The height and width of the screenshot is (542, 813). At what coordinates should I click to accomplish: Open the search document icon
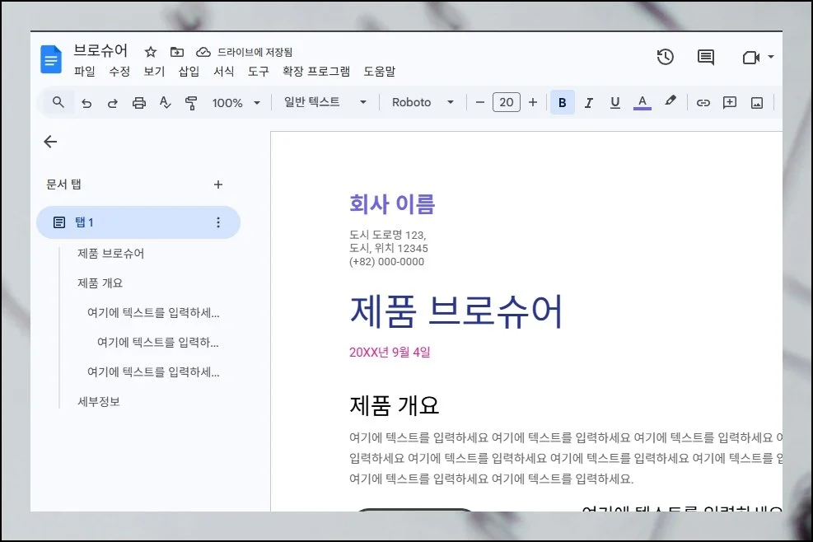click(58, 102)
